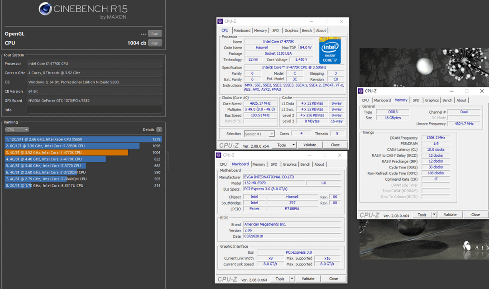Screen dimensions: 489x289
Task: Select highlighted ranking row scoring 1004
Action: pyautogui.click(x=83, y=152)
